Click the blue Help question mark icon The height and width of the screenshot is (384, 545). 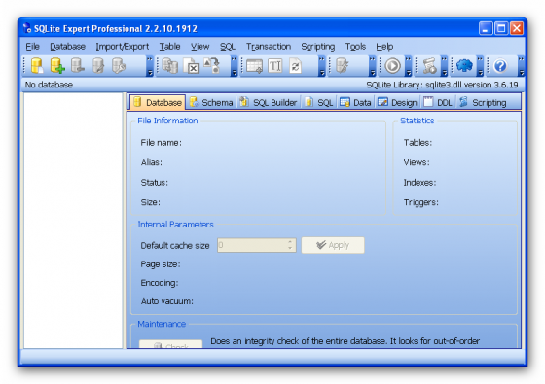500,66
